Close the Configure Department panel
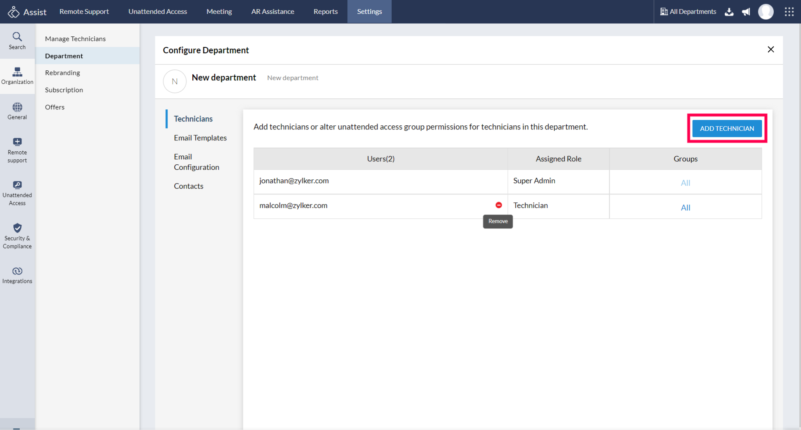801x430 pixels. [x=770, y=49]
